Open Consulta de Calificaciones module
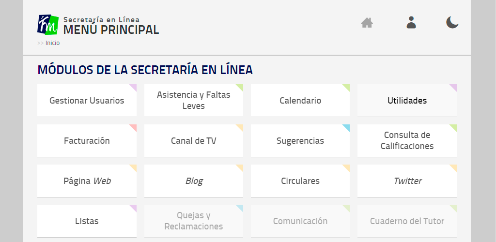496x242 pixels. click(407, 141)
